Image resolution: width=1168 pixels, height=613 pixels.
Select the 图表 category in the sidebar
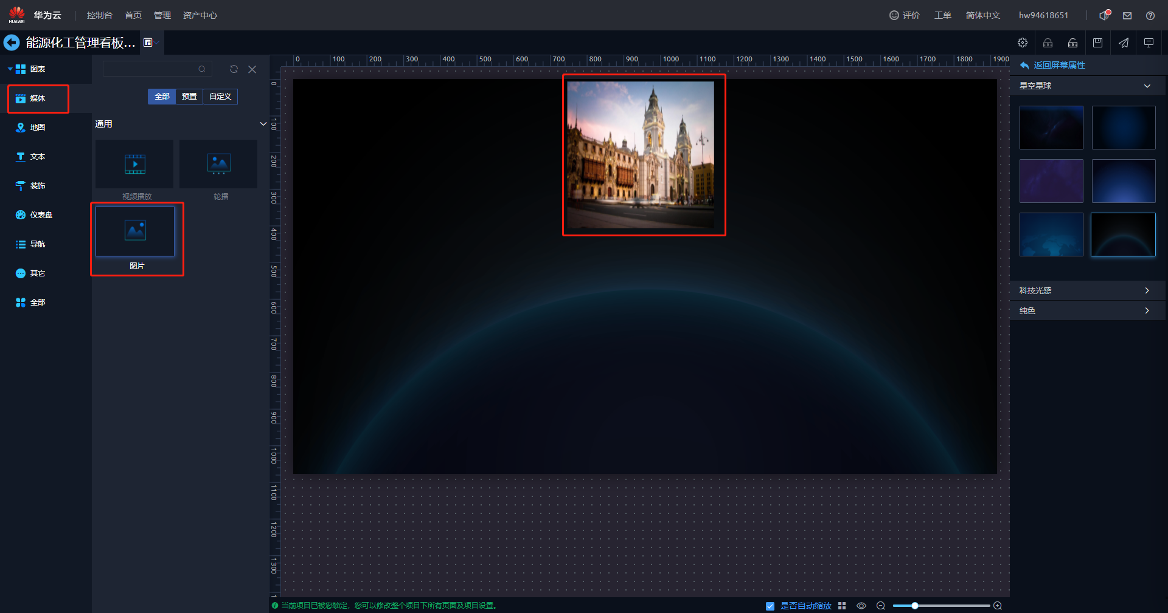(x=38, y=69)
